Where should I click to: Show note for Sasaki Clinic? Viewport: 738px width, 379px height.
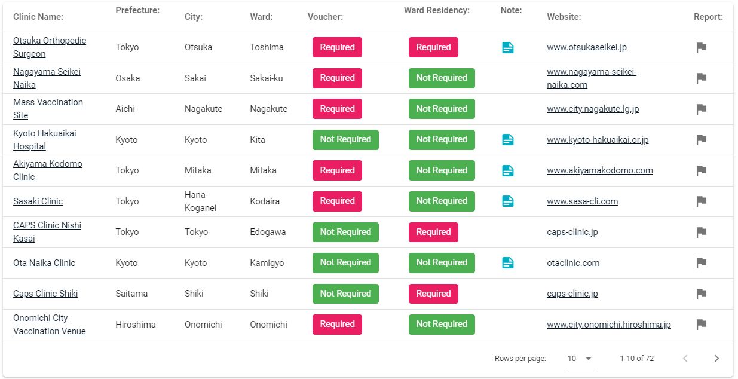click(x=508, y=201)
